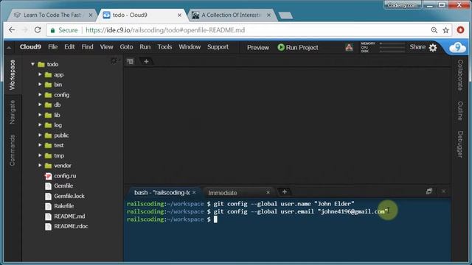Toggle the Navigate side panel
The height and width of the screenshot is (265, 472).
click(13, 112)
